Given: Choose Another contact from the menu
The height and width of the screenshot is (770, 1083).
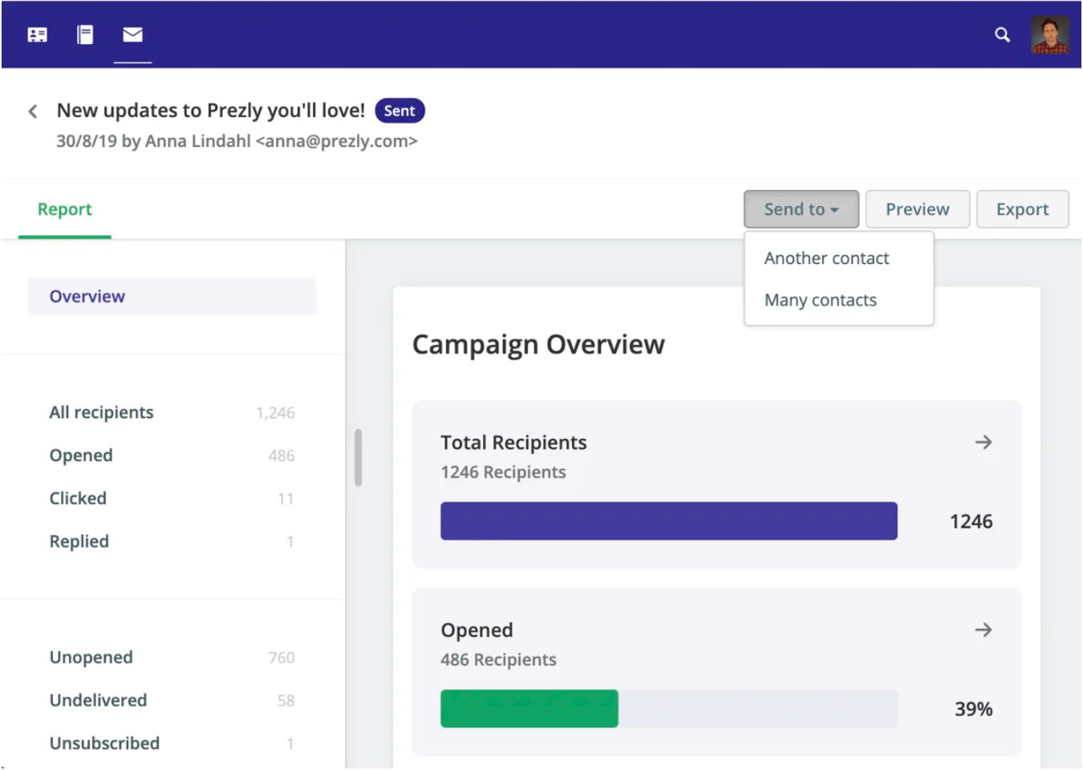Looking at the screenshot, I should (826, 258).
